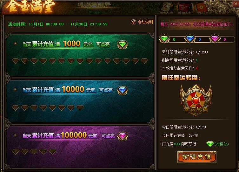Click the blue lucky gem counter icon

pyautogui.click(x=190, y=39)
